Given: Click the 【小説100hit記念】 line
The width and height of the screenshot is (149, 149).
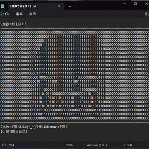Looking at the screenshot, I should [x=14, y=131].
